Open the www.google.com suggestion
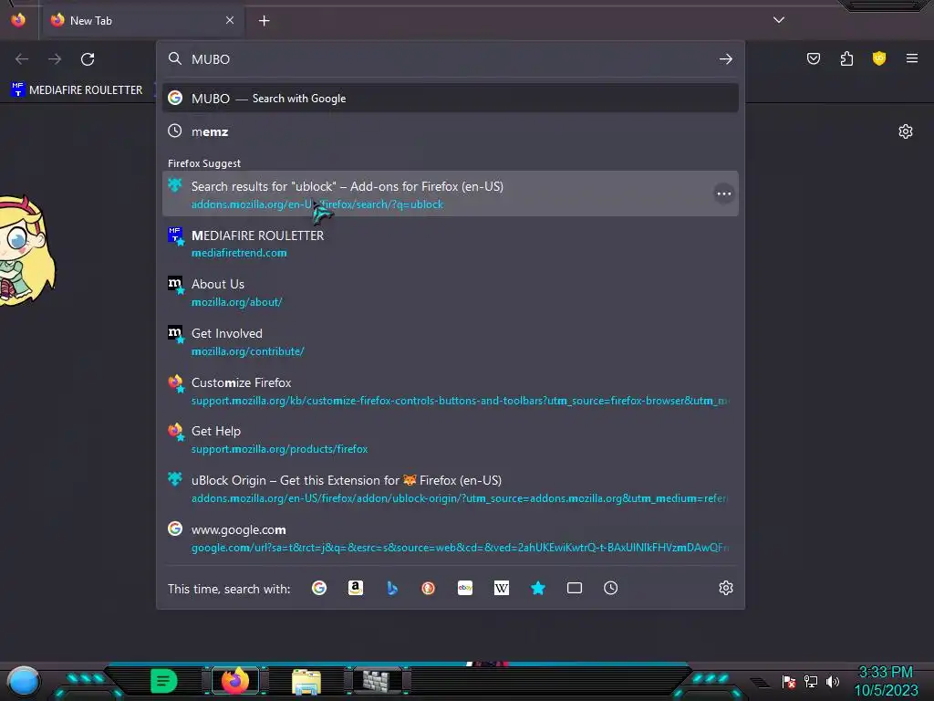Image resolution: width=934 pixels, height=701 pixels. [x=451, y=538]
